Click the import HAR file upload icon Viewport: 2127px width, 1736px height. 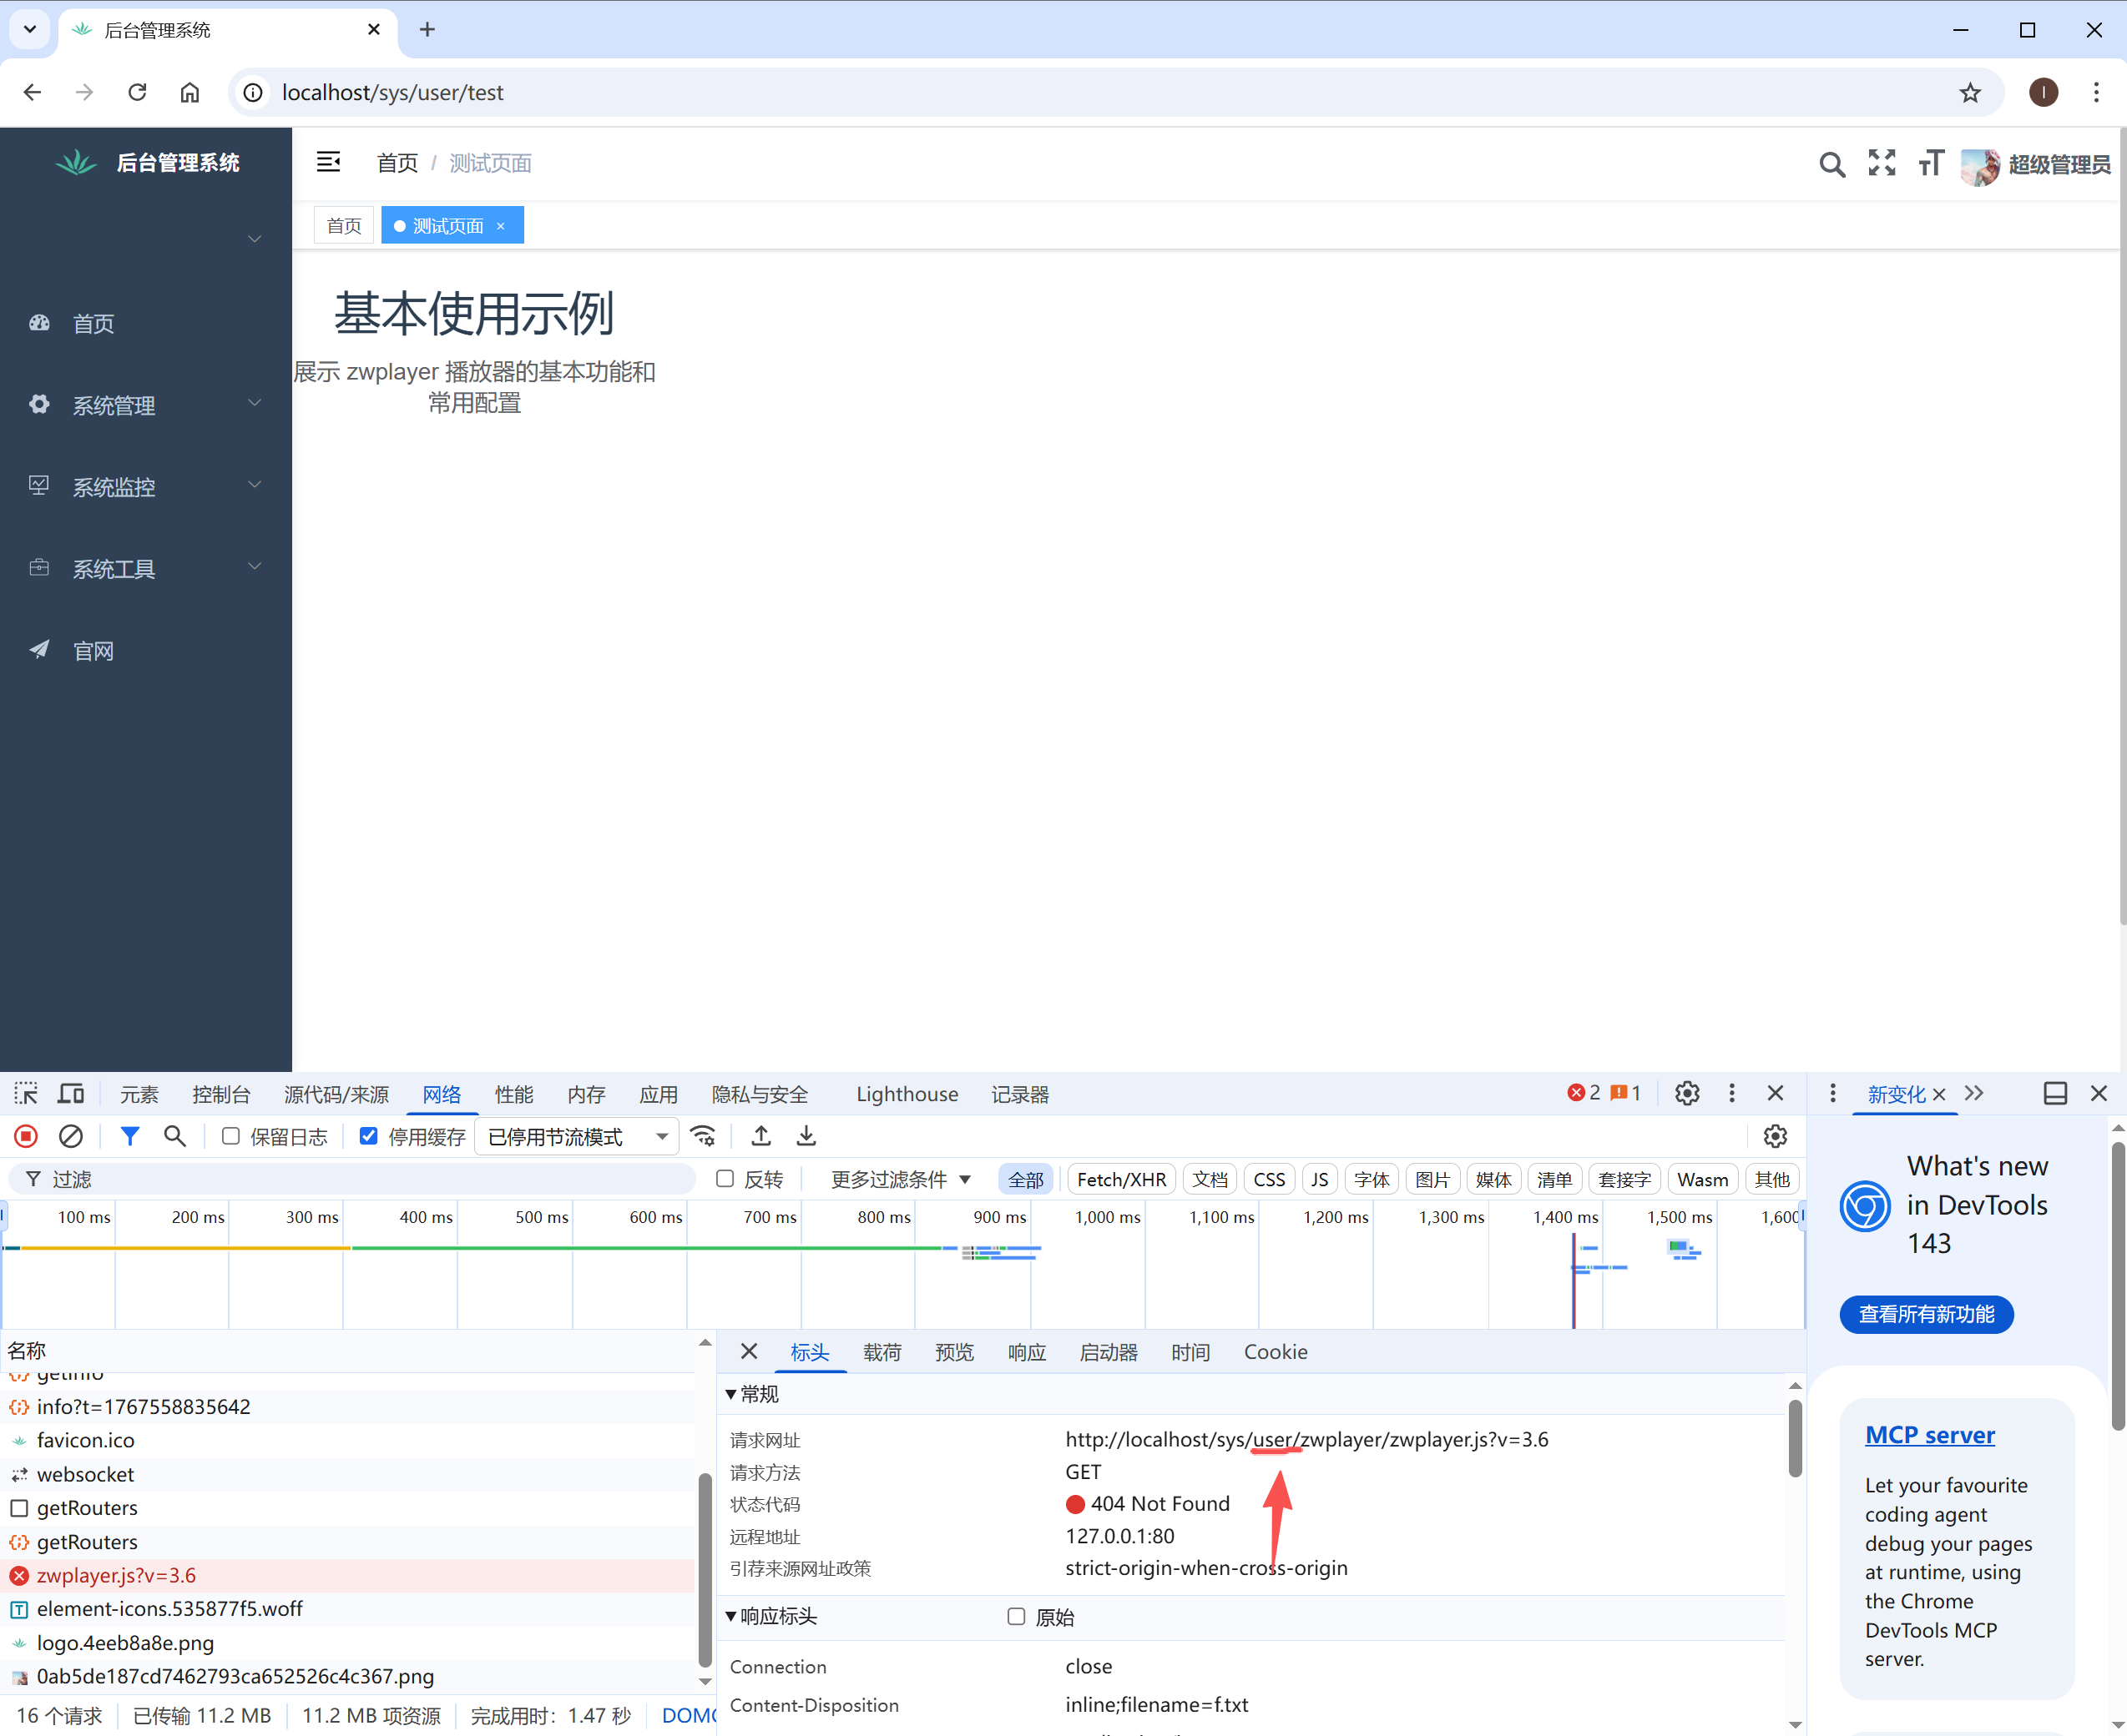pos(761,1136)
